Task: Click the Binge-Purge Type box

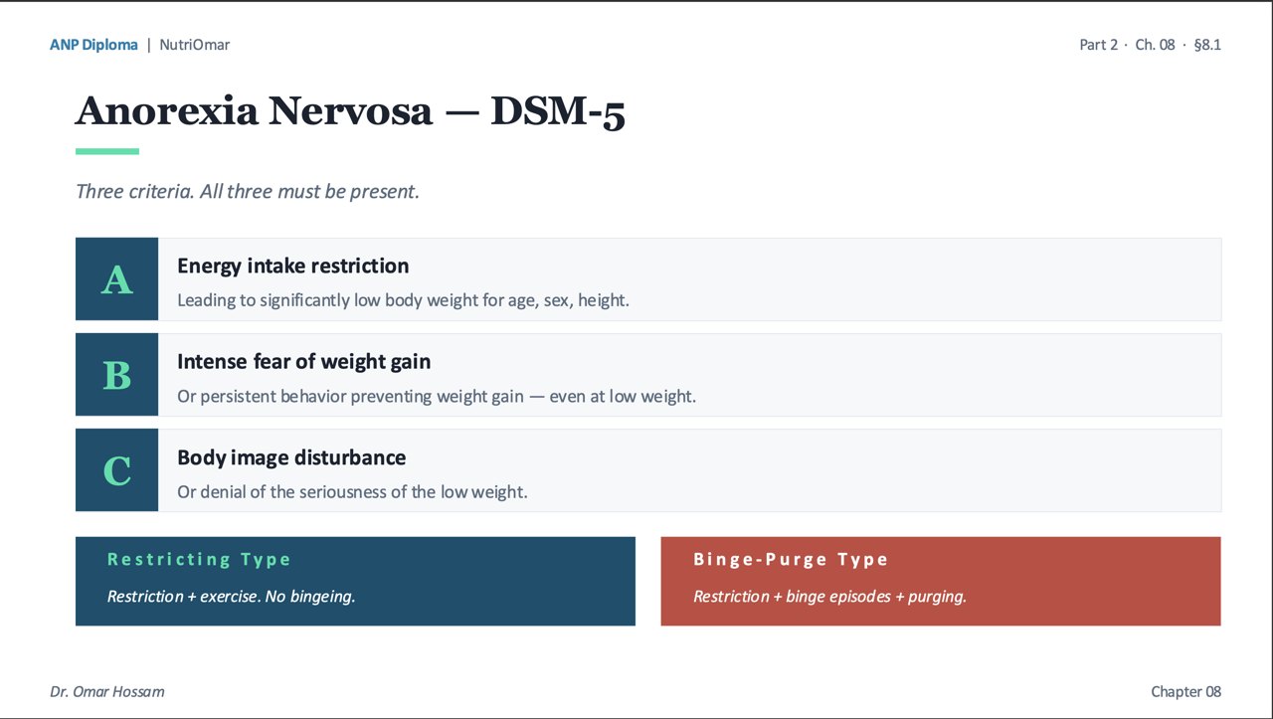Action: (x=941, y=581)
